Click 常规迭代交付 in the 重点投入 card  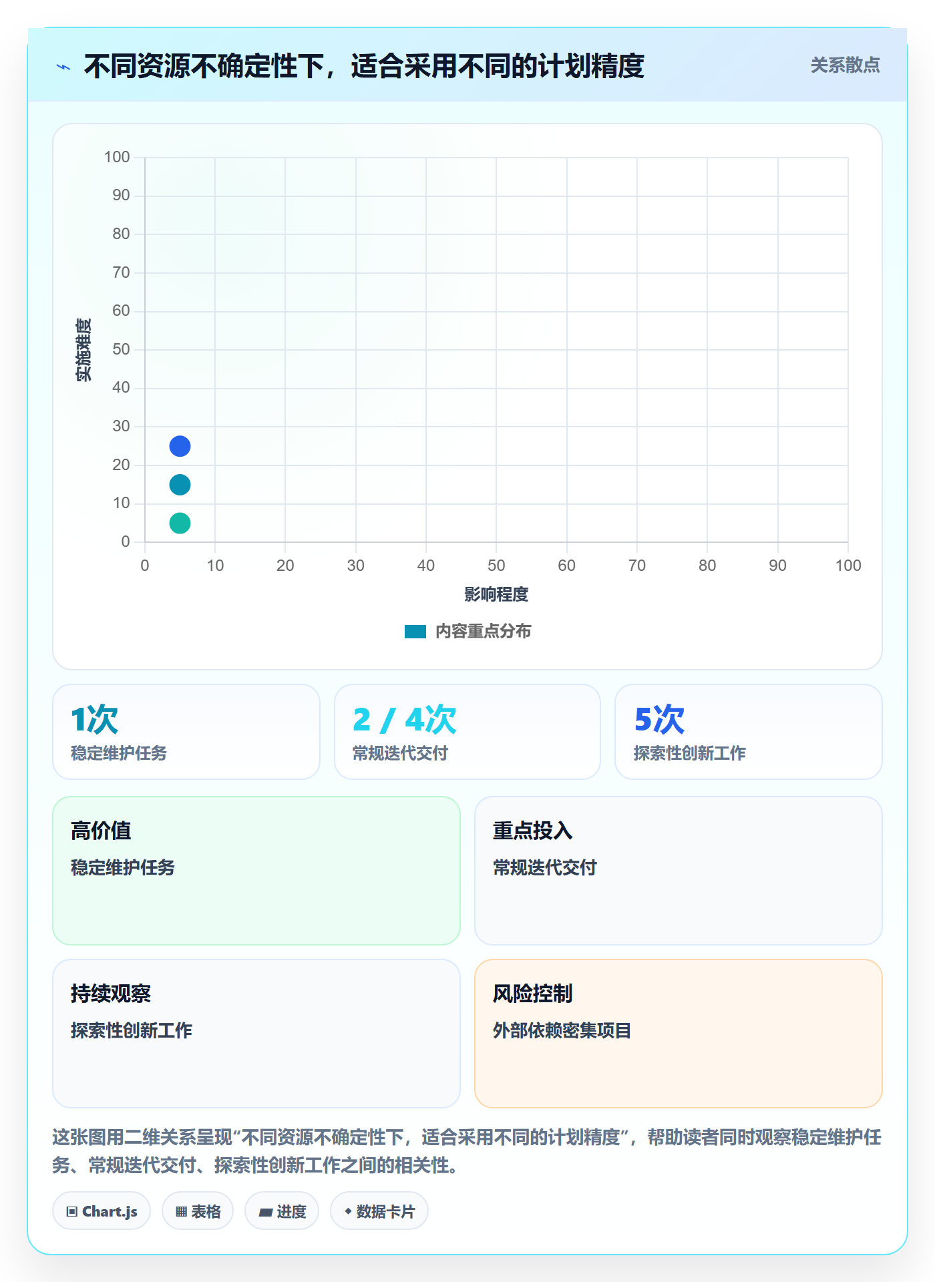click(x=545, y=867)
